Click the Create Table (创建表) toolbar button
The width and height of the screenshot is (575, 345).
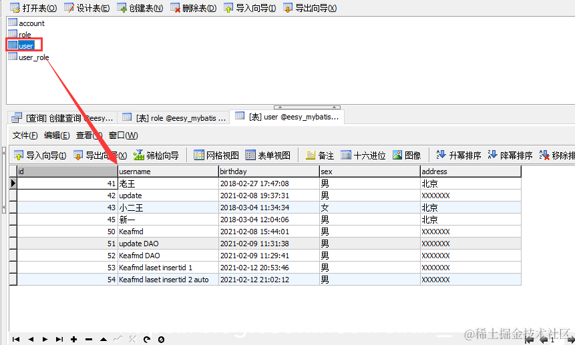click(140, 8)
